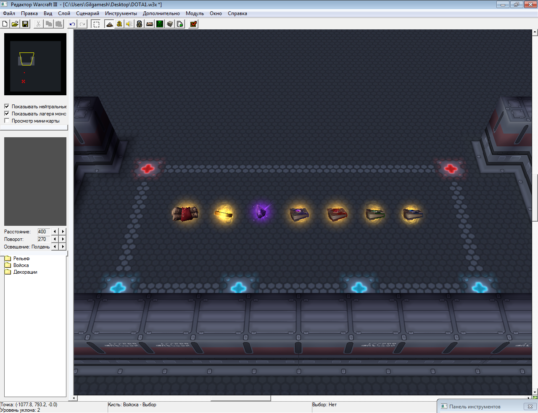Select the red cloth armor item on the map
The width and height of the screenshot is (538, 413).
tap(185, 213)
